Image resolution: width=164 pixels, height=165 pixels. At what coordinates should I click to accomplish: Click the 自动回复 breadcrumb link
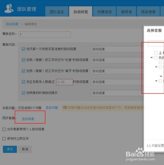click(x=12, y=24)
